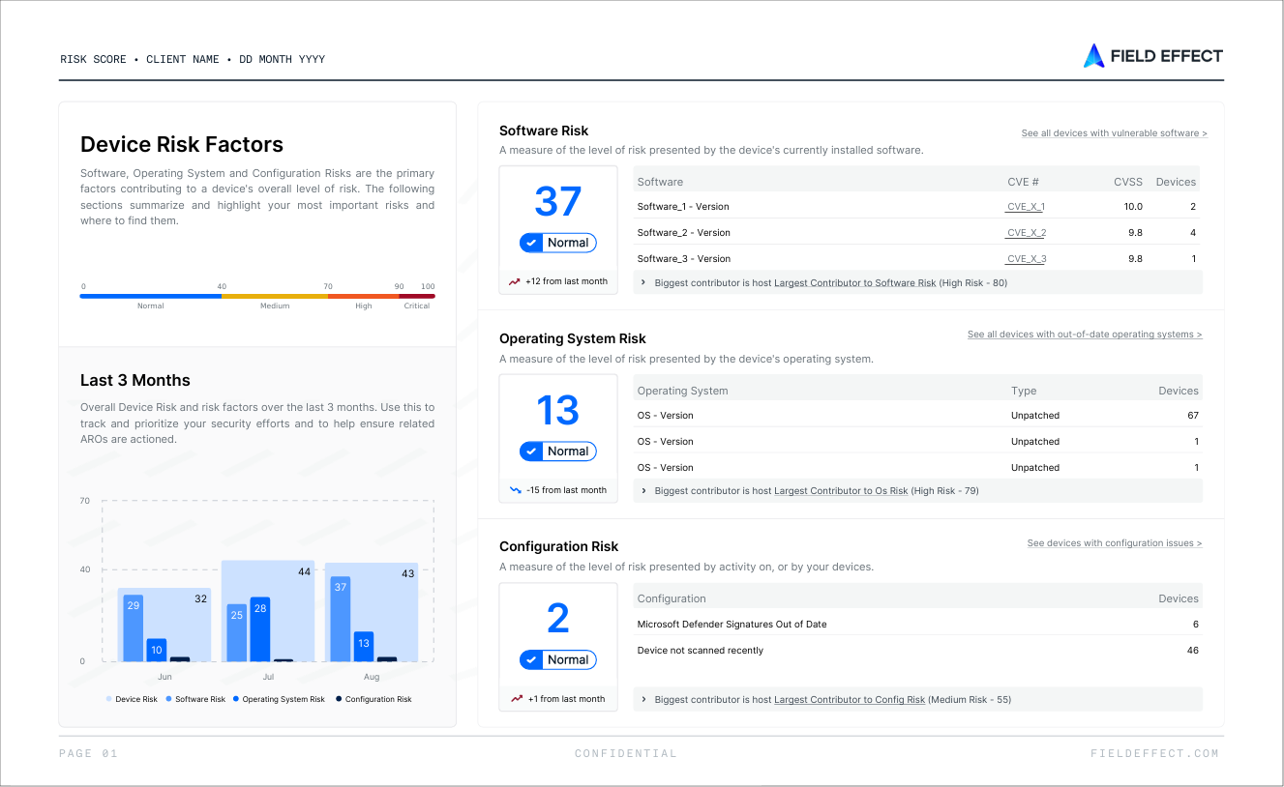This screenshot has width=1284, height=787.
Task: Click the FIELDEFFECT.COM footer text
Action: 1155,753
